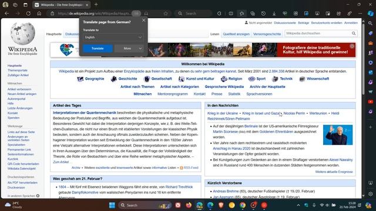Show hidden system tray icons
The width and height of the screenshot is (376, 211).
pos(298,205)
